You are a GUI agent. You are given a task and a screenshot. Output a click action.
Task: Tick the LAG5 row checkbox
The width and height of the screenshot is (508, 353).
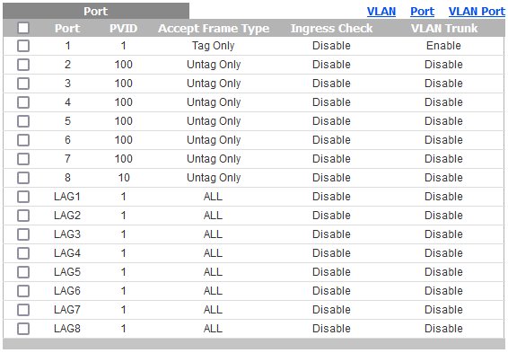(x=23, y=272)
